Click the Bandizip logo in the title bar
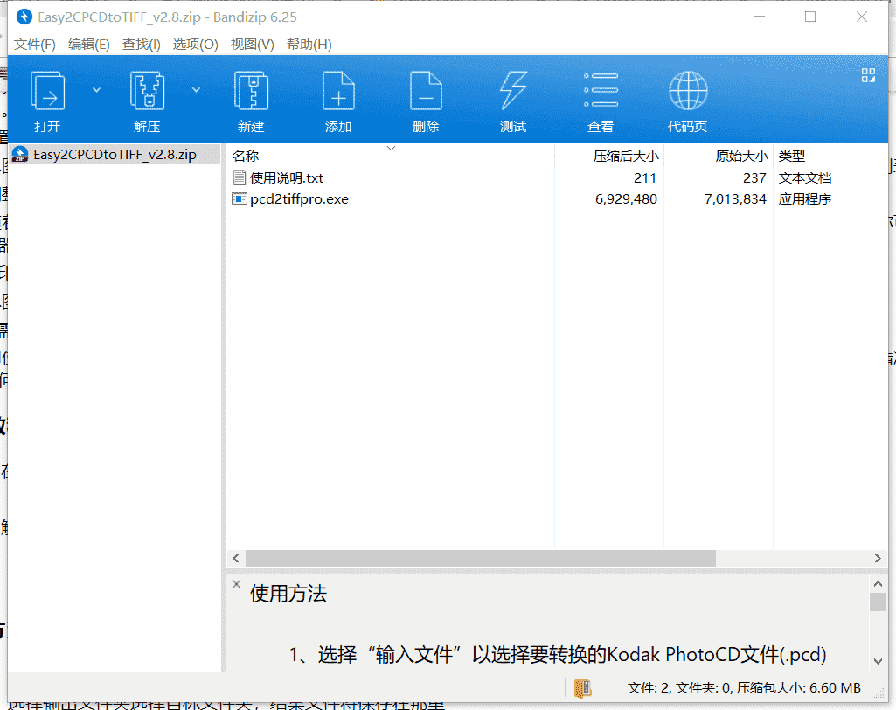The image size is (896, 710). click(24, 17)
